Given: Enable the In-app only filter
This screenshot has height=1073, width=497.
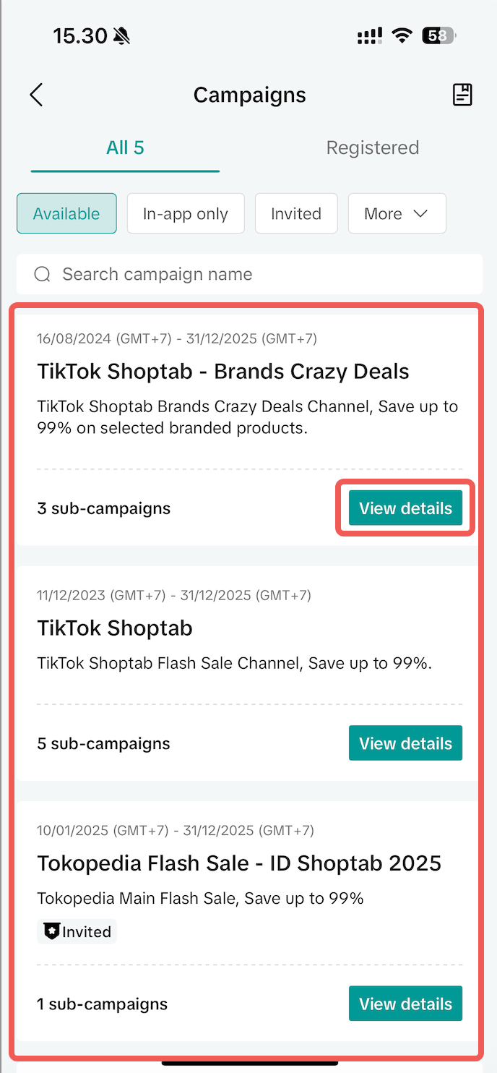Looking at the screenshot, I should click(186, 213).
